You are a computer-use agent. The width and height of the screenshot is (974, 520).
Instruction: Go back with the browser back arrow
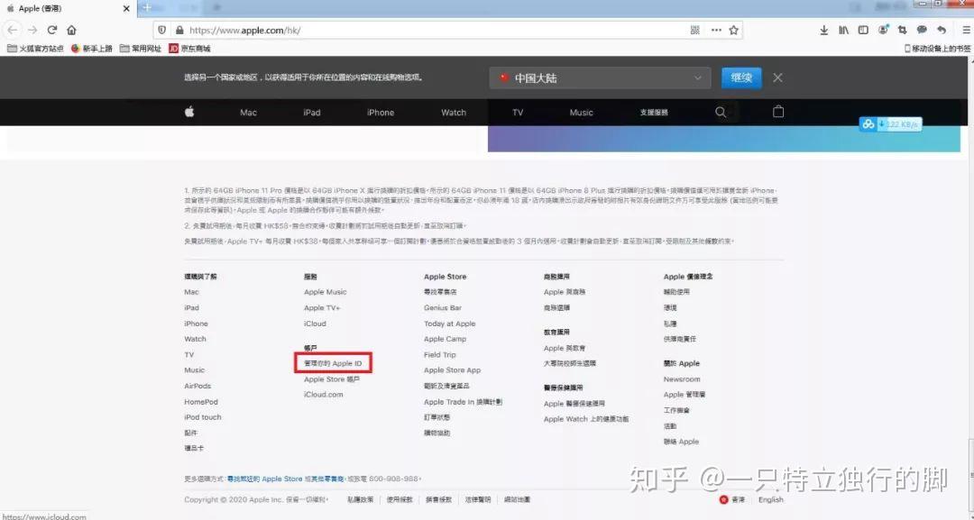tap(13, 30)
